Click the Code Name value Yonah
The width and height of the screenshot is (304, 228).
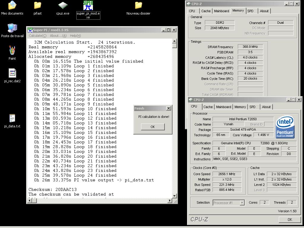[228, 124]
